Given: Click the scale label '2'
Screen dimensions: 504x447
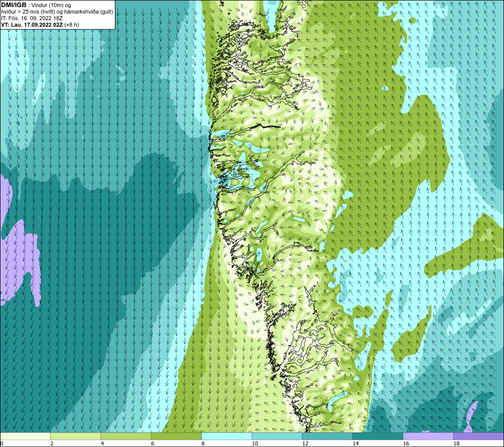Looking at the screenshot, I should pyautogui.click(x=52, y=444).
